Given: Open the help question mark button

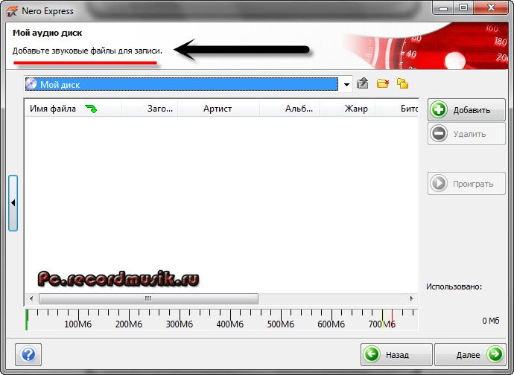Looking at the screenshot, I should (28, 354).
